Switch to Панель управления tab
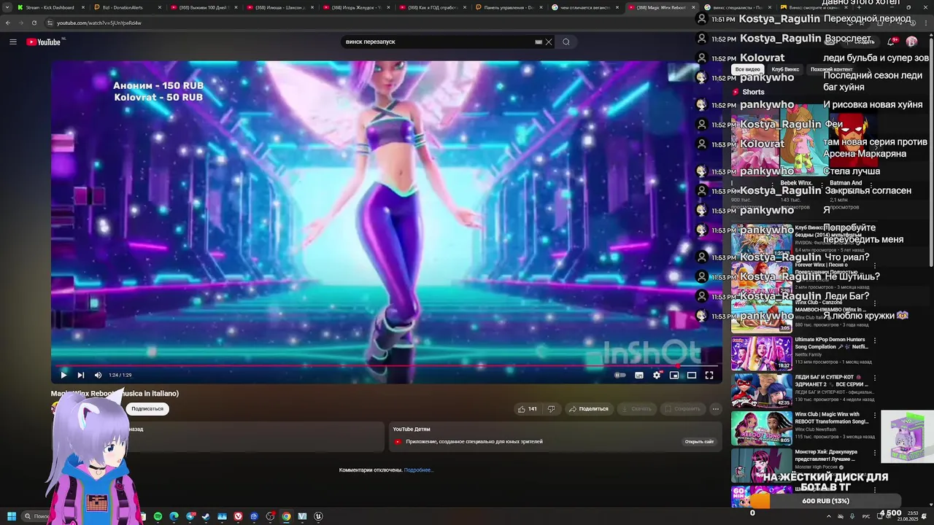Image resolution: width=934 pixels, height=525 pixels. coord(509,7)
